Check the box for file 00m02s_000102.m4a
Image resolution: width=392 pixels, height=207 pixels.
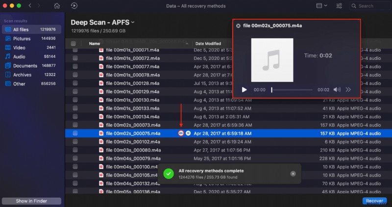tap(75, 141)
